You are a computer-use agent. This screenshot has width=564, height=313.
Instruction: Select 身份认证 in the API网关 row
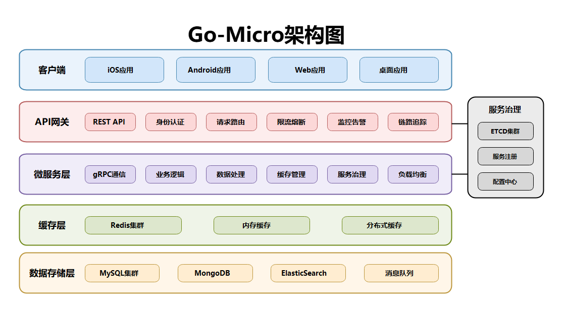(x=171, y=121)
